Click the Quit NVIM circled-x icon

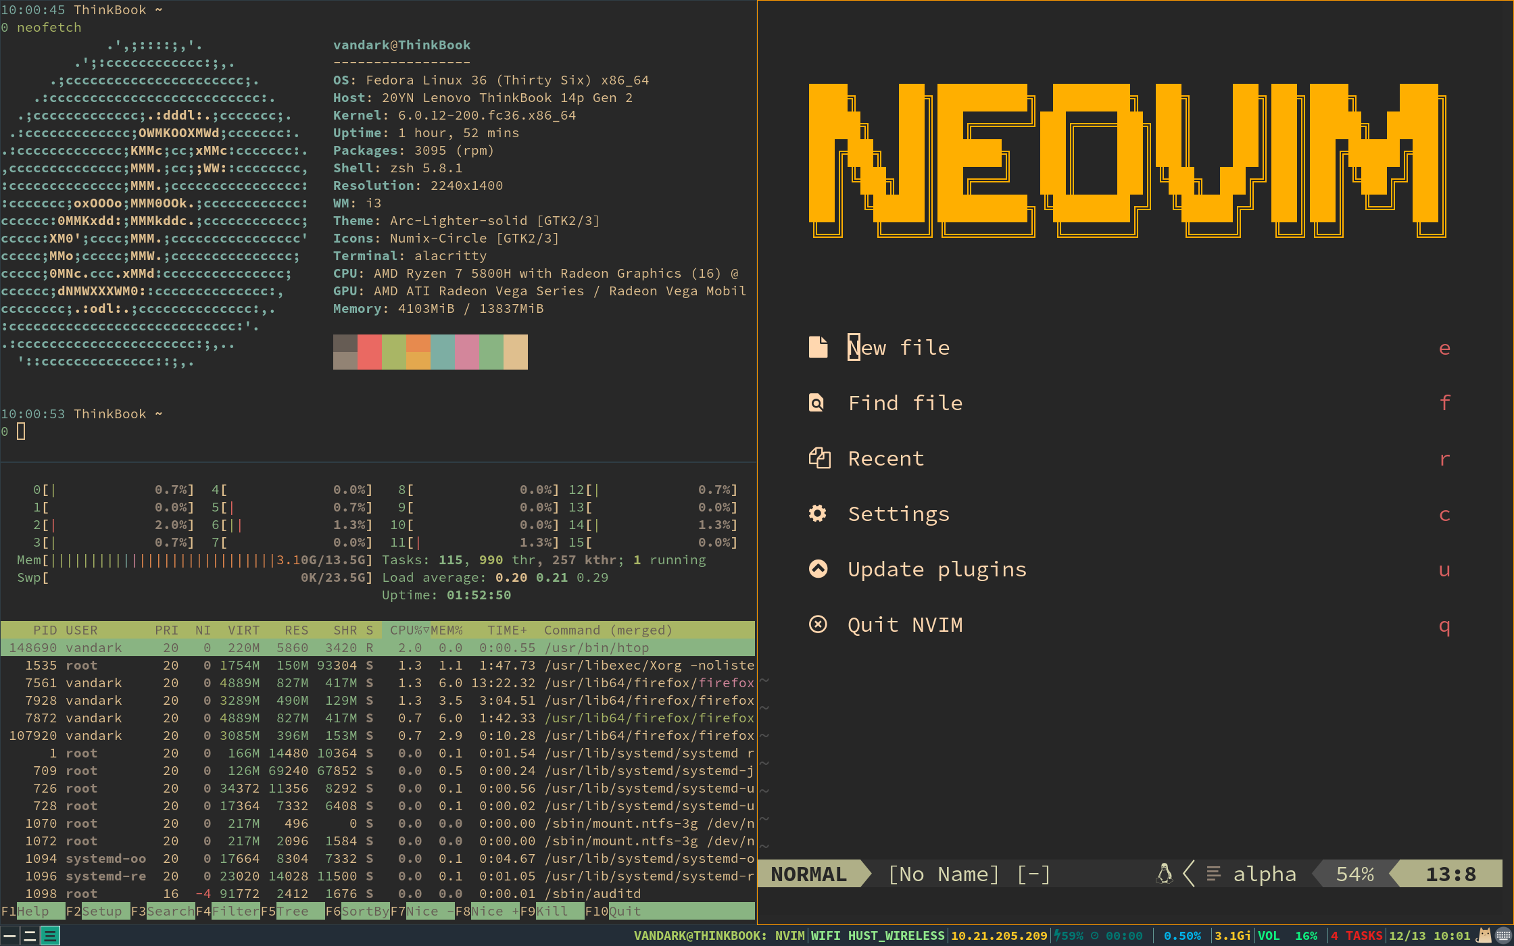(818, 624)
